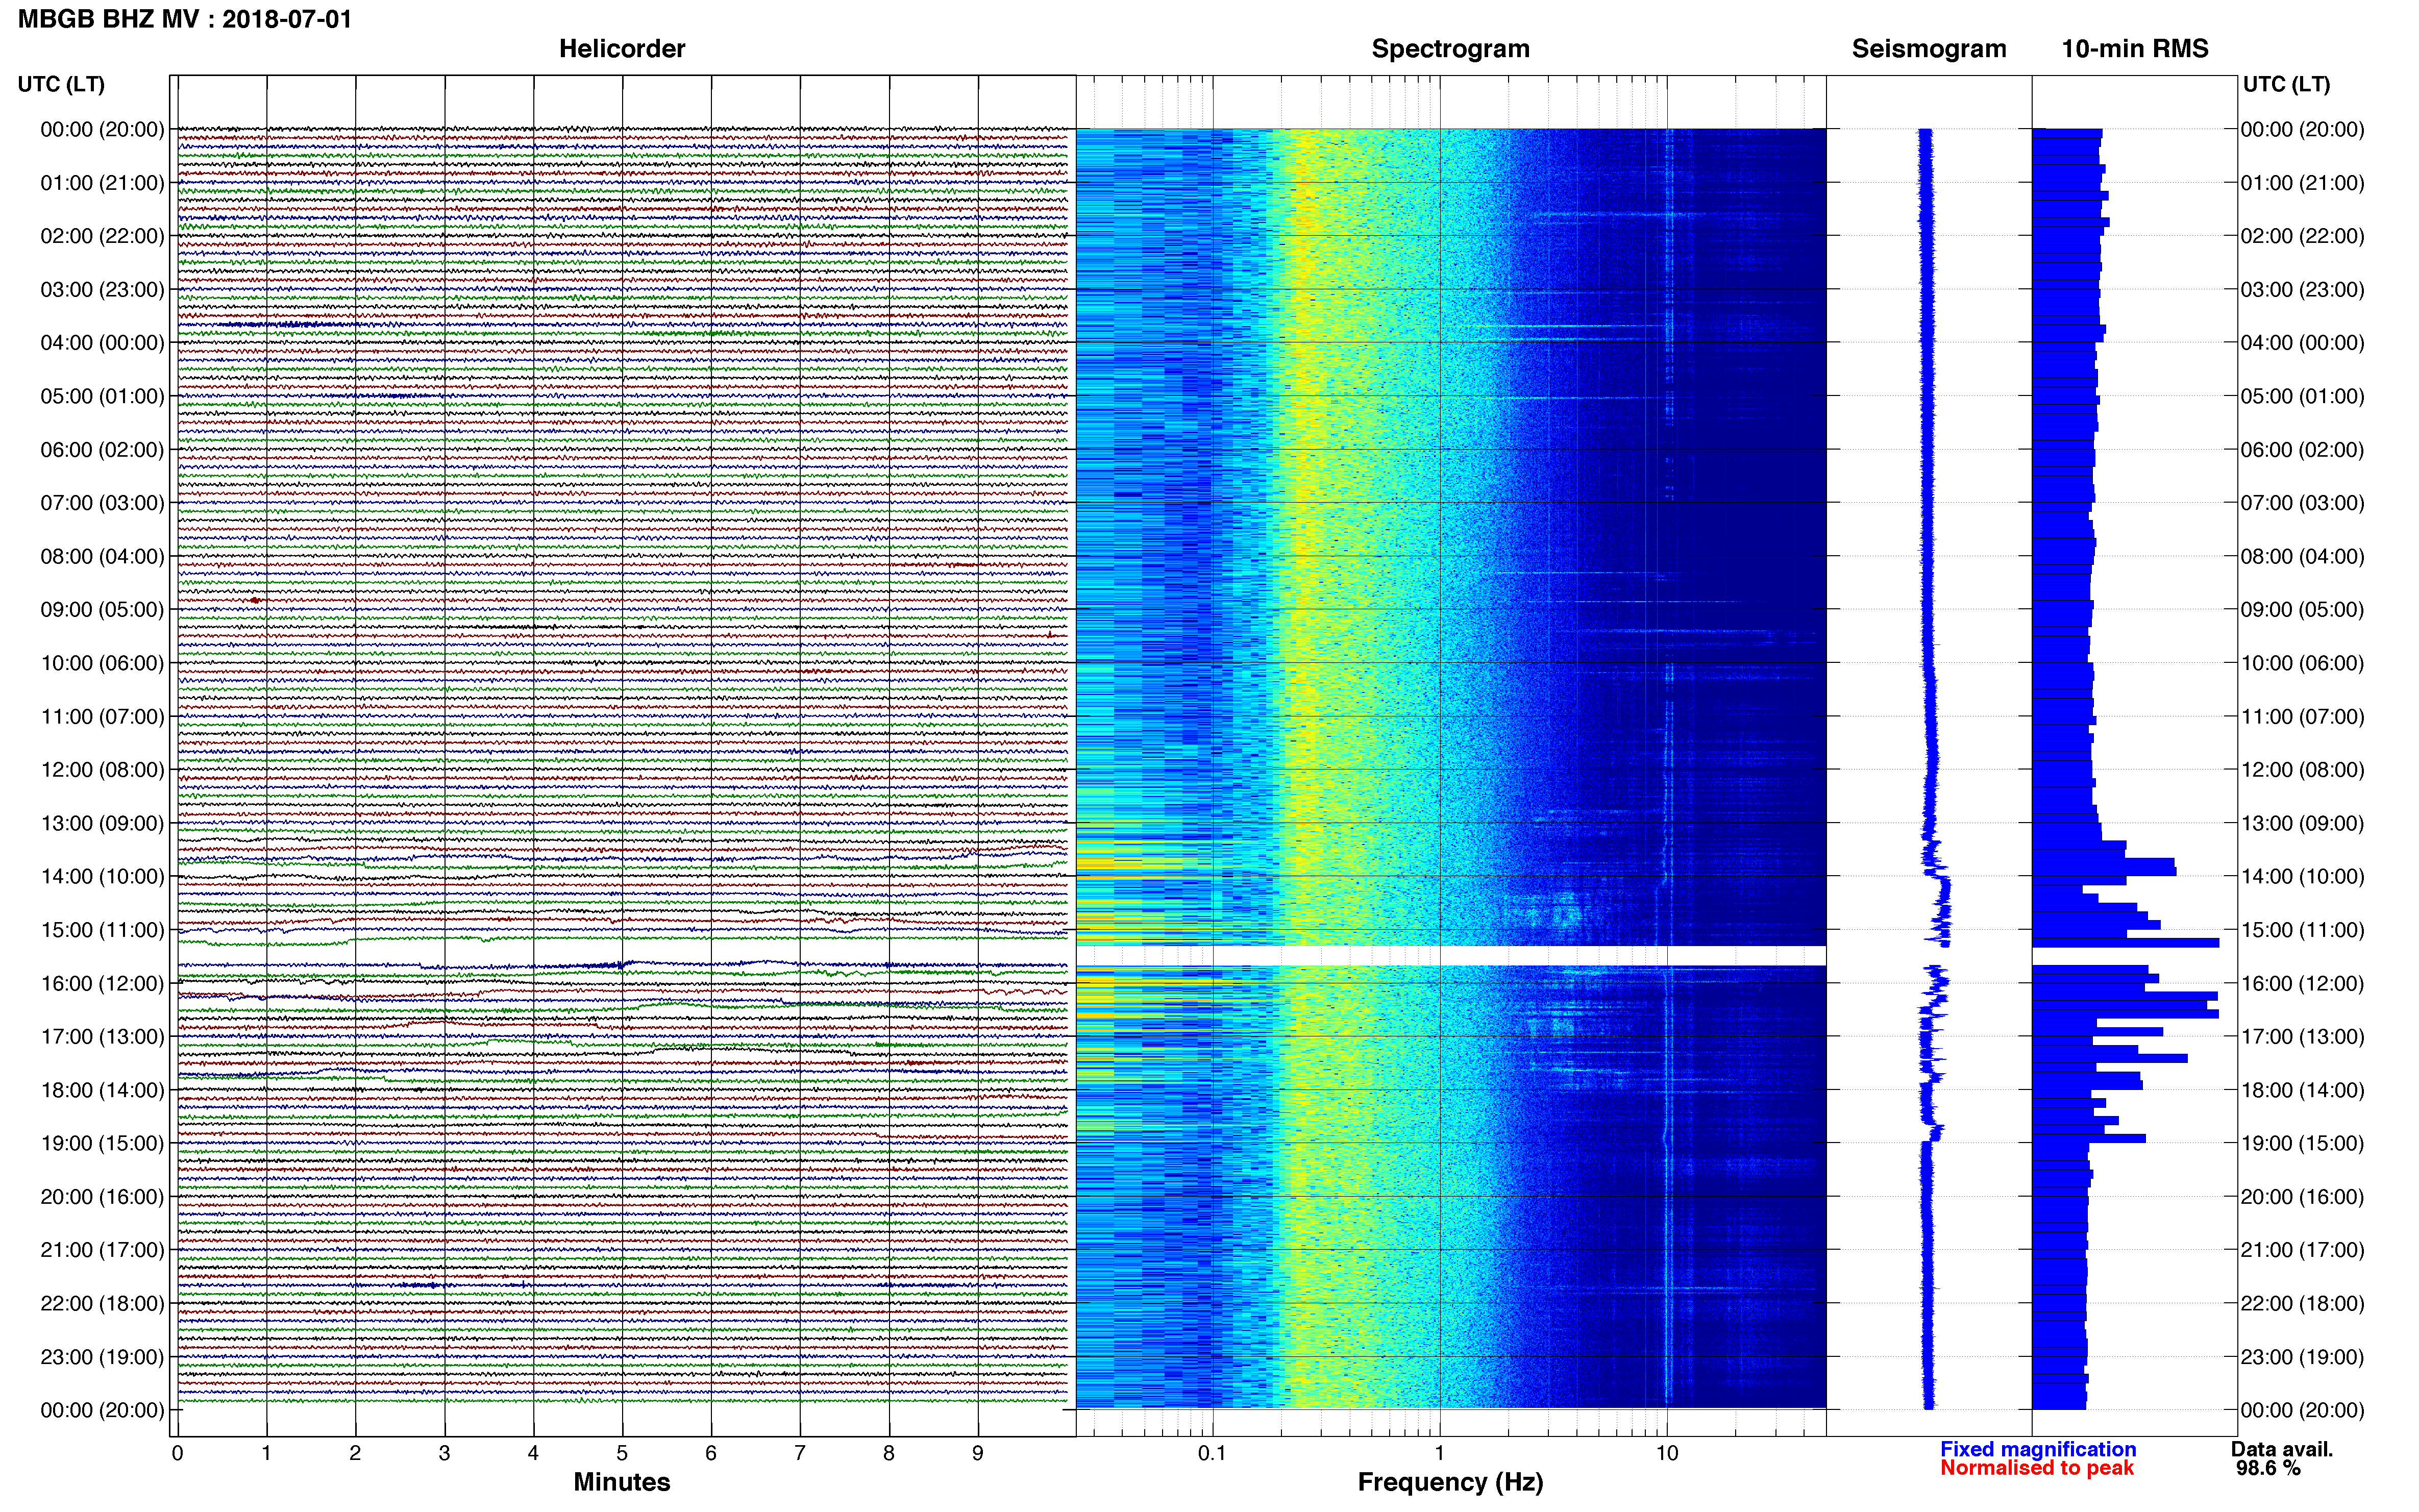Click the '98.6 %' data availability value
The image size is (2419, 1512).
click(2269, 1468)
